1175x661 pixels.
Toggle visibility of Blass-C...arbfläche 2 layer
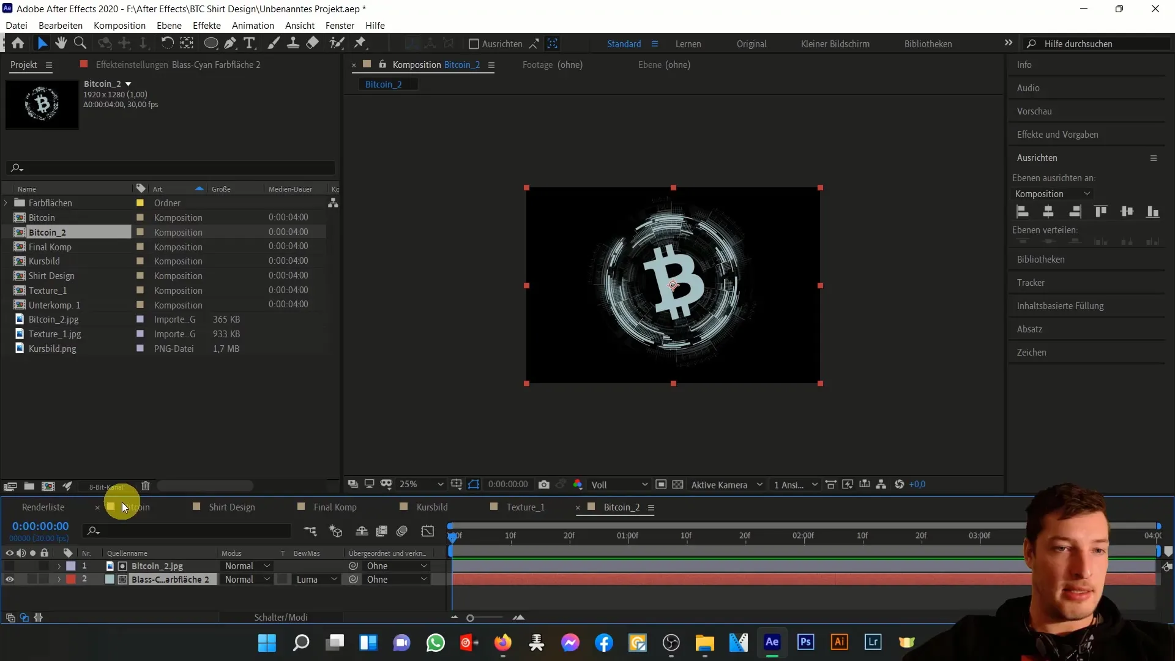[x=9, y=580]
